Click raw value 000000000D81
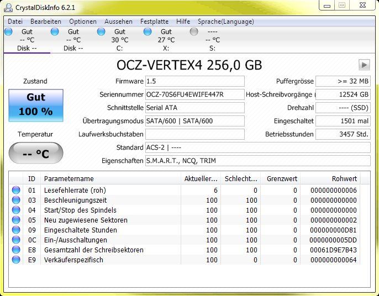The height and width of the screenshot is (296, 379). pos(333,230)
